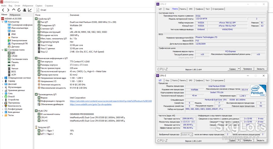Open Портативный ПК tree entry
273x149 pixels.
(19, 44)
